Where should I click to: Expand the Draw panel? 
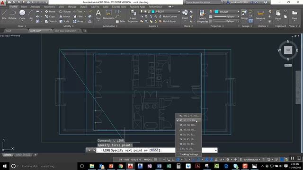pyautogui.click(x=22, y=26)
